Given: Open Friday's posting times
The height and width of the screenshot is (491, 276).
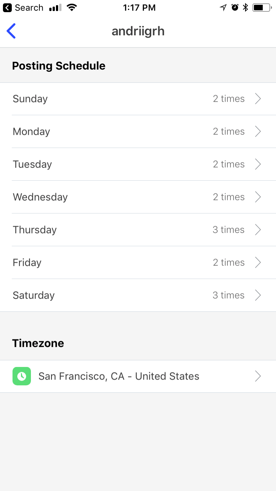Looking at the screenshot, I should [x=138, y=262].
